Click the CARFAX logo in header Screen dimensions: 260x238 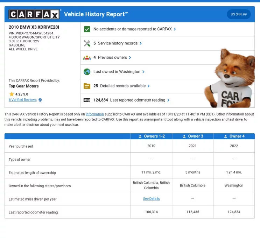point(34,14)
